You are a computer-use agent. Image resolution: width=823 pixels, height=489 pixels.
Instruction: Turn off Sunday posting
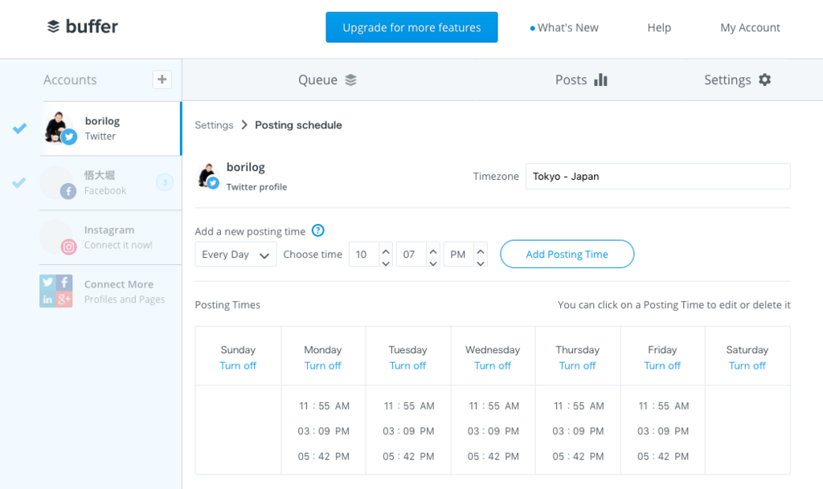238,365
